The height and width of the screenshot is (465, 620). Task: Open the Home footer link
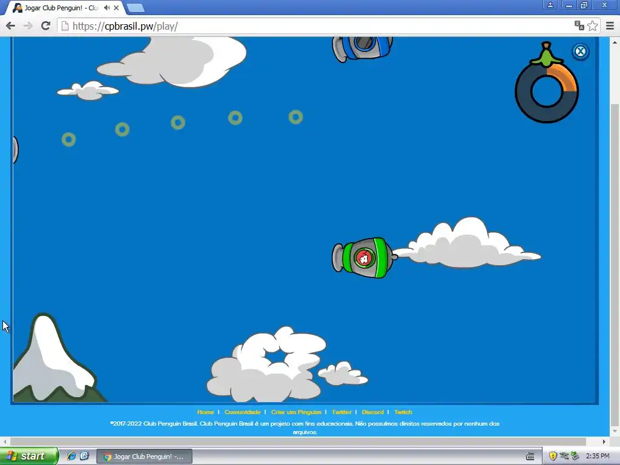206,412
